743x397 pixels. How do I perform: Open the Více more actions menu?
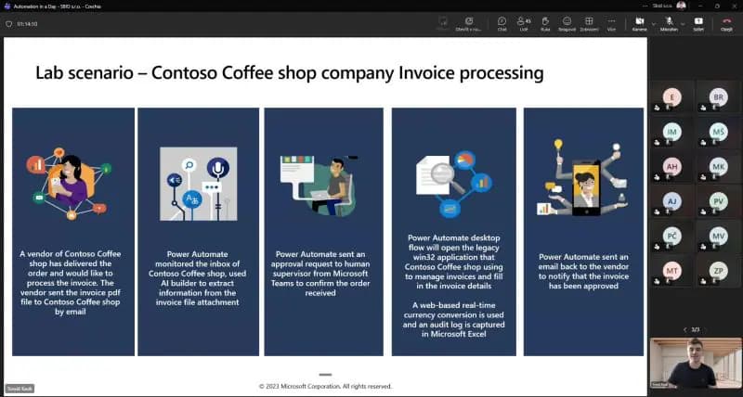click(x=611, y=24)
